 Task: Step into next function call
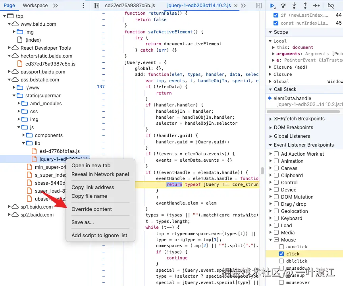[x=294, y=6]
